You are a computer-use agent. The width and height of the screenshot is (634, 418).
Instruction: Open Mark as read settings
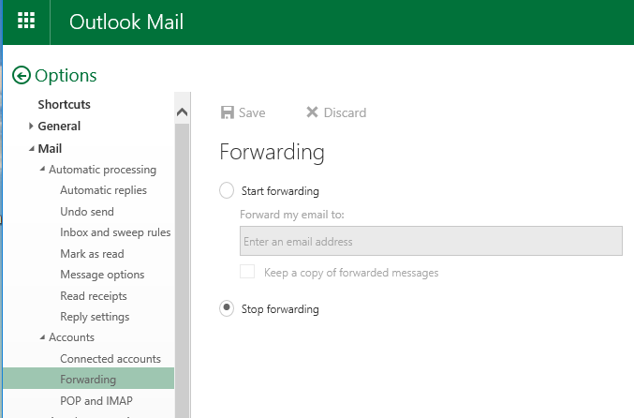[x=92, y=254]
